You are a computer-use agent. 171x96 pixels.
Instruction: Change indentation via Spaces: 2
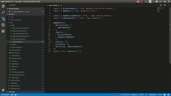click(x=134, y=95)
